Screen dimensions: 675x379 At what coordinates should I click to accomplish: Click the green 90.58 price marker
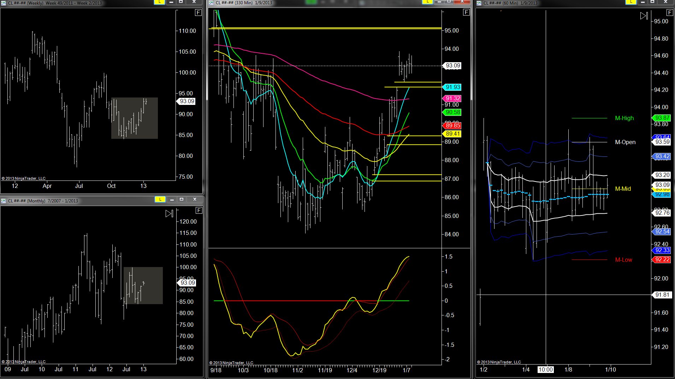[x=452, y=112]
